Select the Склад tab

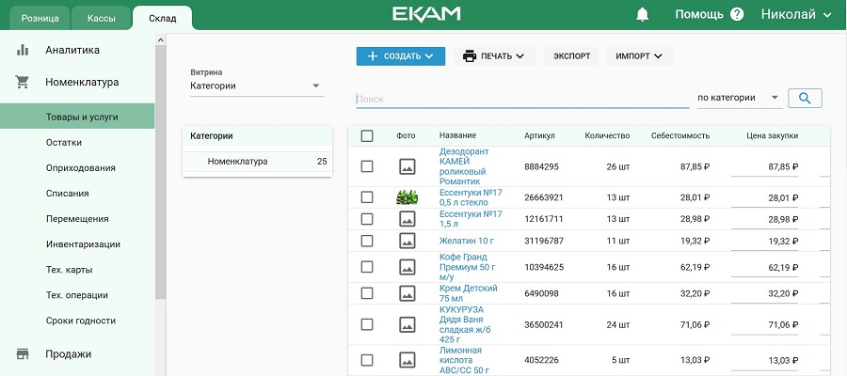coord(163,19)
